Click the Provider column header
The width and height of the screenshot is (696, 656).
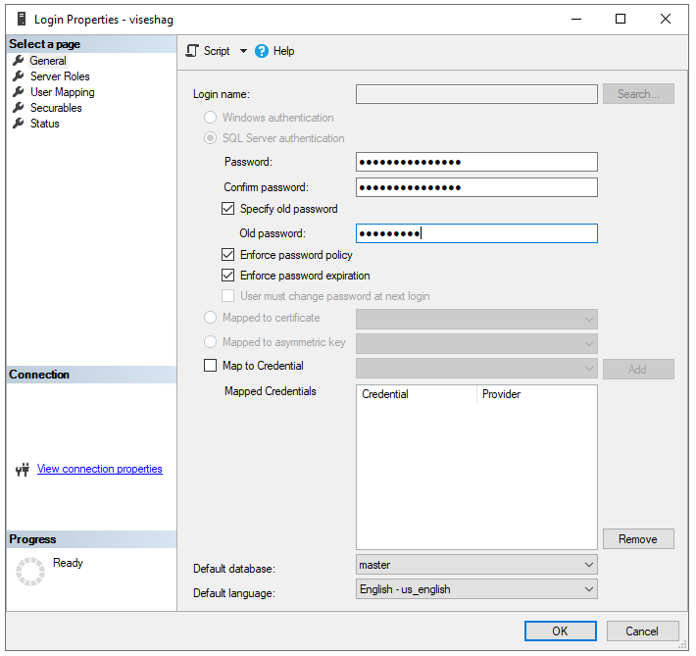[536, 394]
